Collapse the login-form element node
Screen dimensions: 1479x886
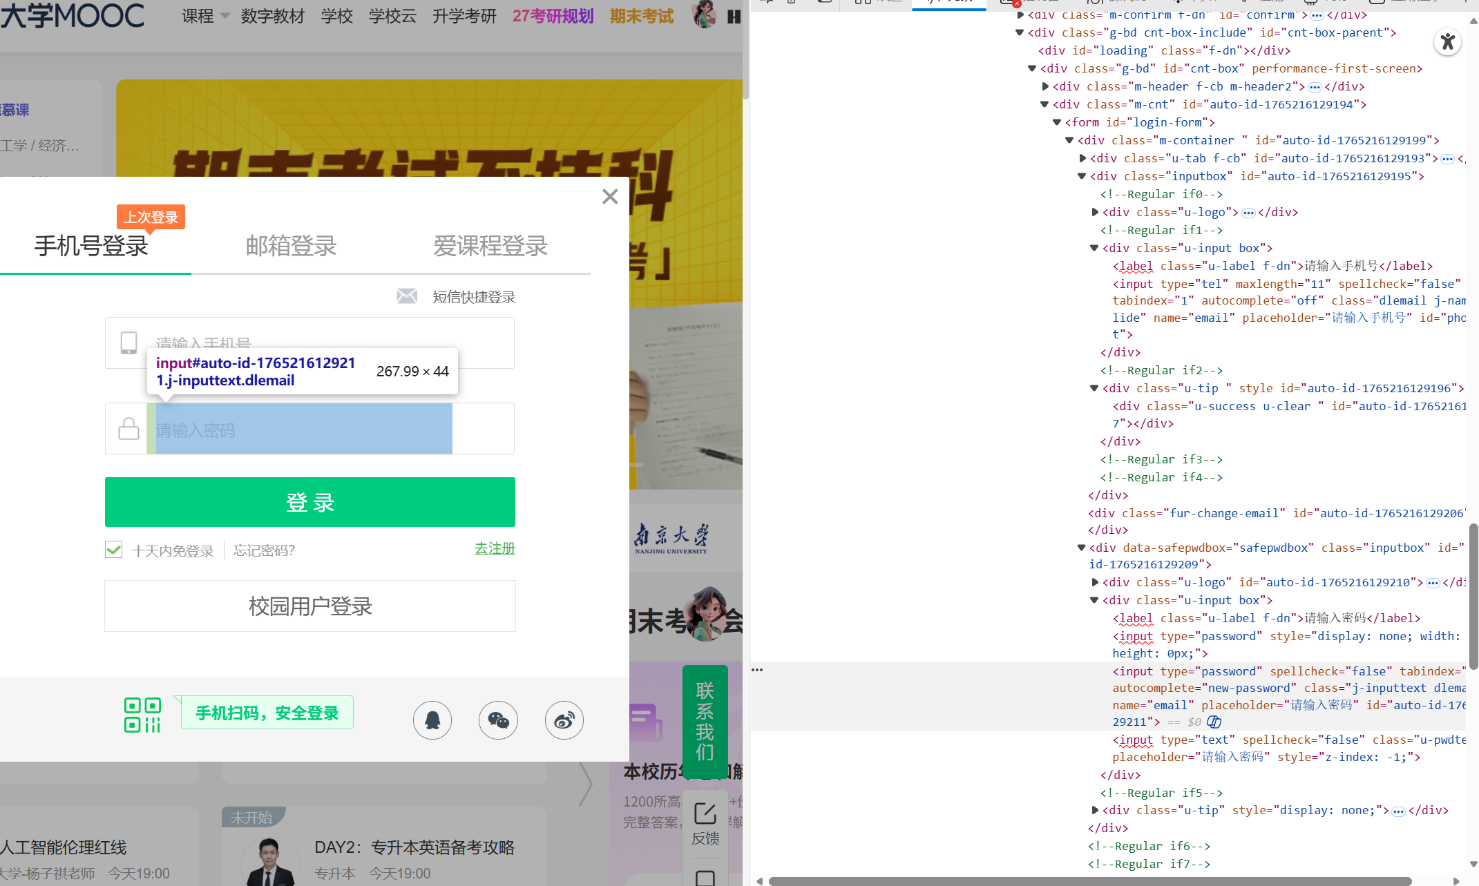coord(1057,122)
